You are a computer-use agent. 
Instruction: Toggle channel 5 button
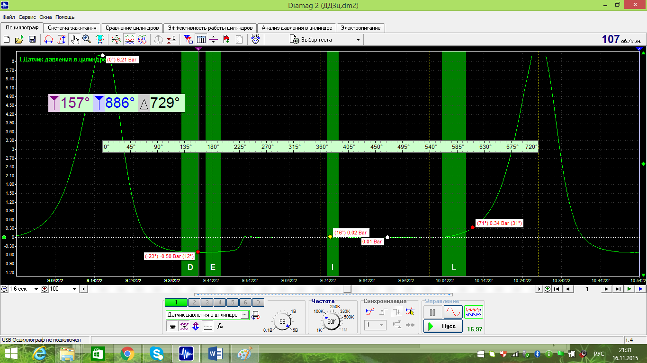click(232, 302)
